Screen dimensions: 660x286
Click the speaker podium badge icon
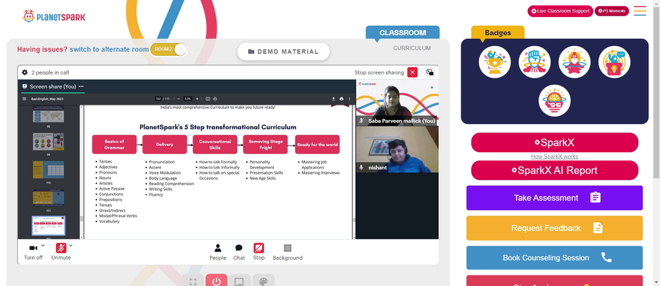coord(614,62)
